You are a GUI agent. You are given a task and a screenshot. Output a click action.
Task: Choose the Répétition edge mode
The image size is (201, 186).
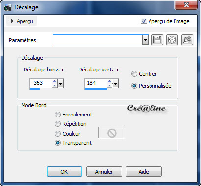(x=58, y=124)
